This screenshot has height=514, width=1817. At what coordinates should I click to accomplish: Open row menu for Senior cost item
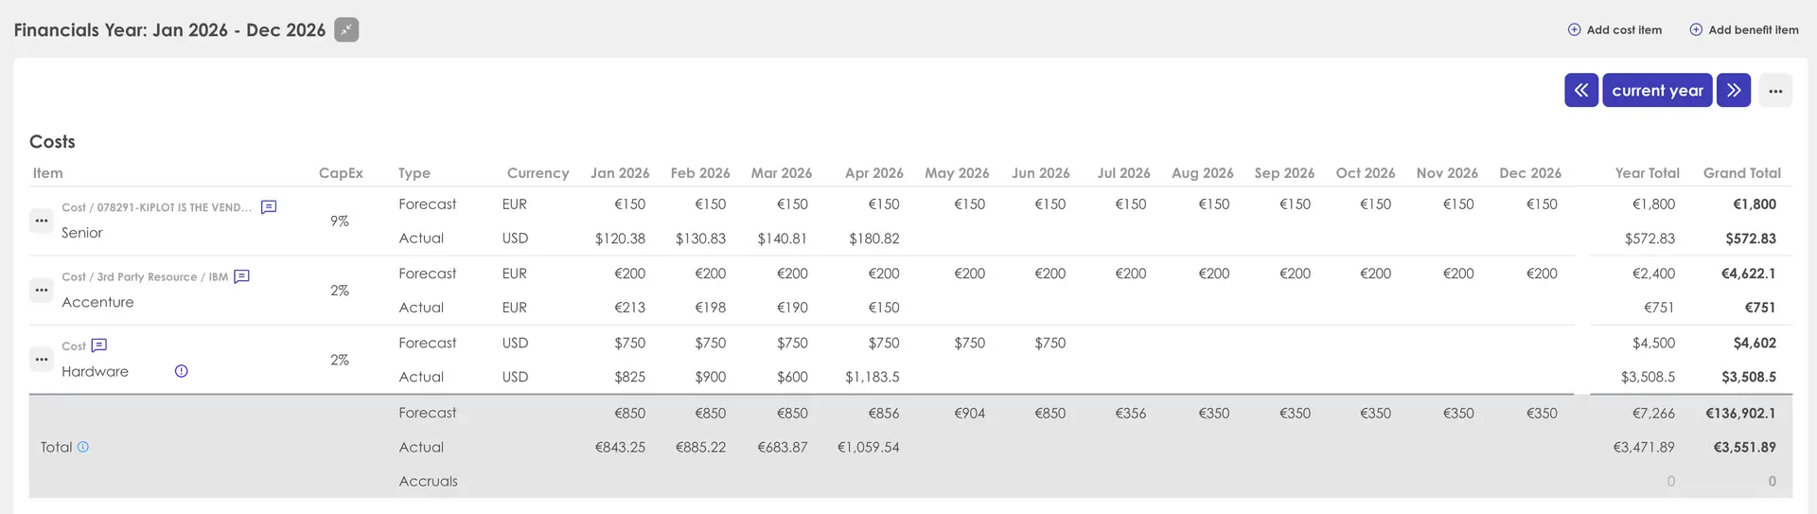tap(42, 221)
